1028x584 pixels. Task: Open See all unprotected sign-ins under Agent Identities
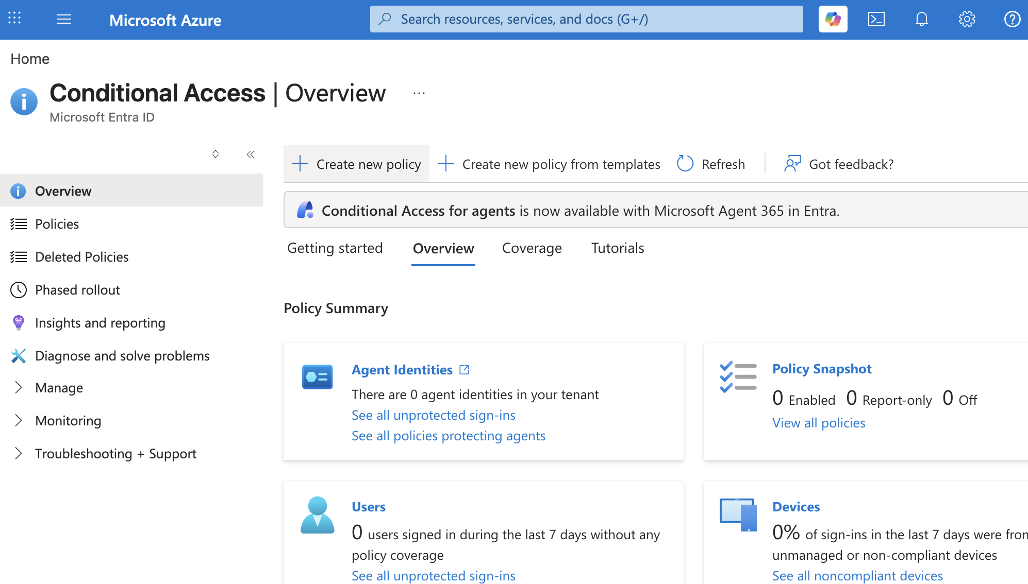(x=434, y=415)
